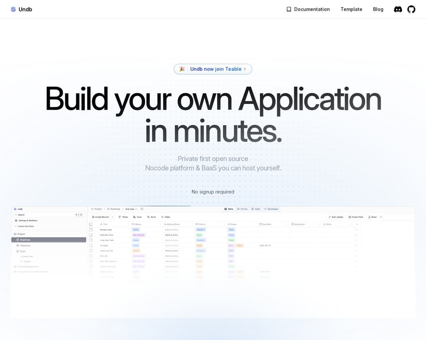This screenshot has height=340, width=426.
Task: Click the Settings & Members gear icon
Action: pos(16,220)
